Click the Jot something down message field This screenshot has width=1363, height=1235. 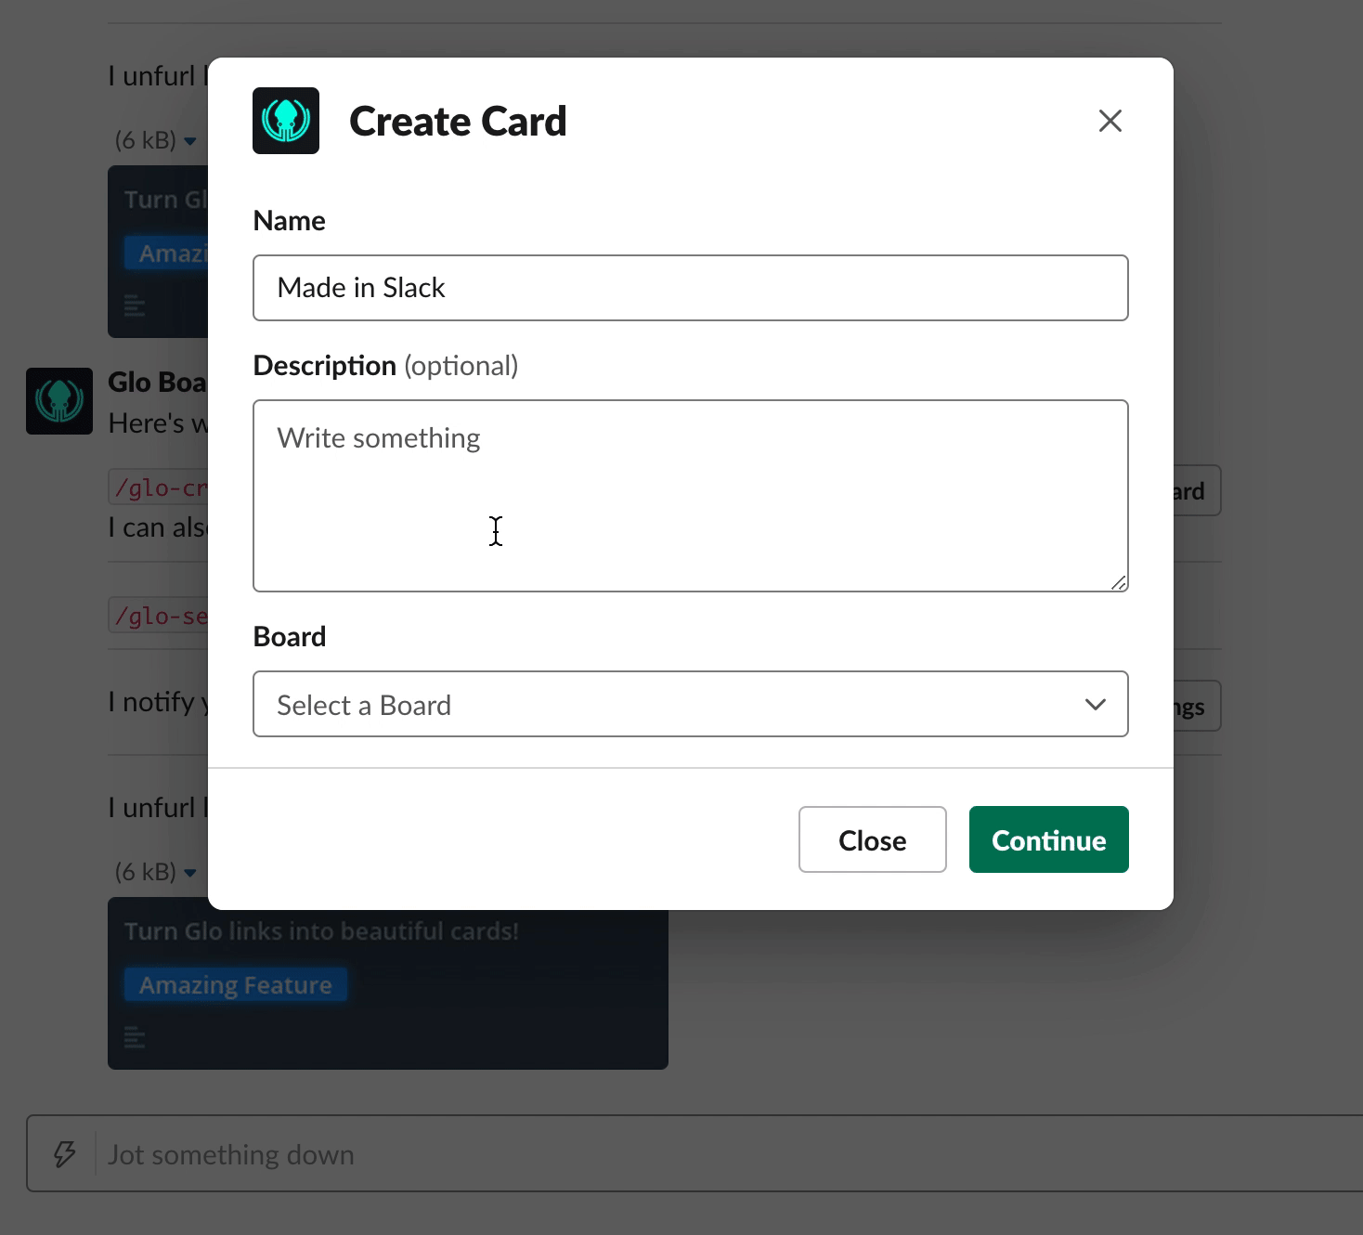tap(724, 1154)
